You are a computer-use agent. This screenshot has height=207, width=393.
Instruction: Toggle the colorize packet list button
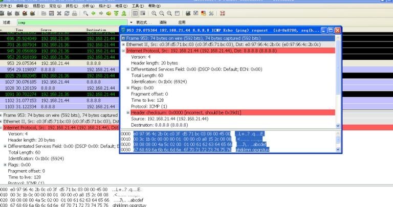tap(135, 13)
